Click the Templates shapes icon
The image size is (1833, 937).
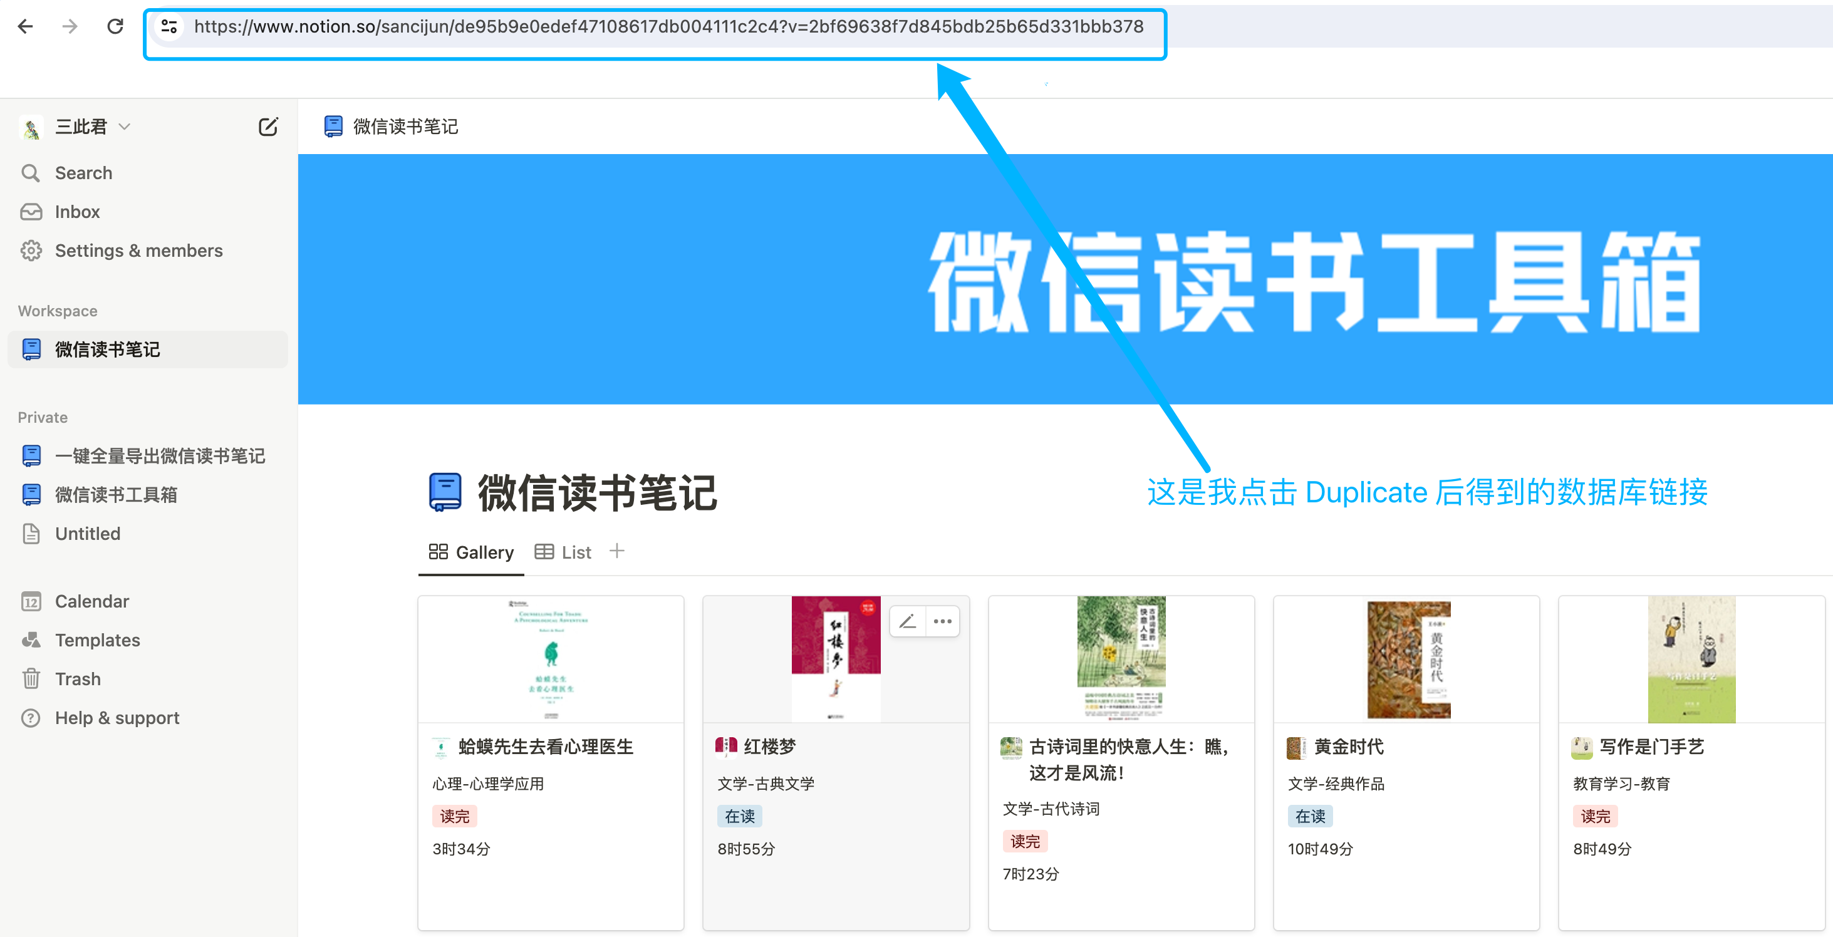click(x=31, y=640)
